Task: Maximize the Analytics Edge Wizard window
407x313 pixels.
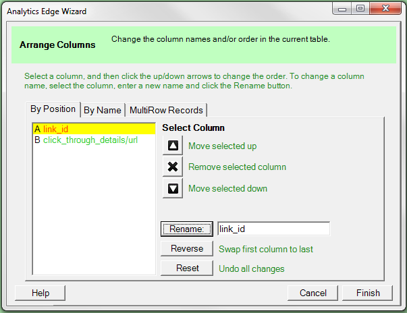Action: (360, 9)
